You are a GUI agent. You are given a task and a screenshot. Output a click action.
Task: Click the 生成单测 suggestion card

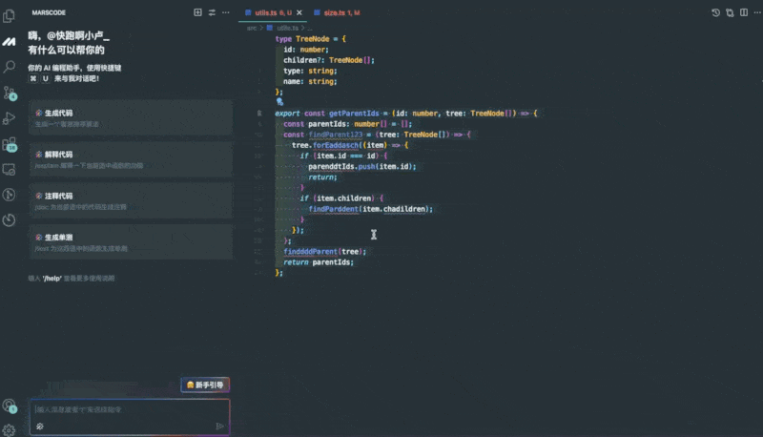(x=131, y=241)
